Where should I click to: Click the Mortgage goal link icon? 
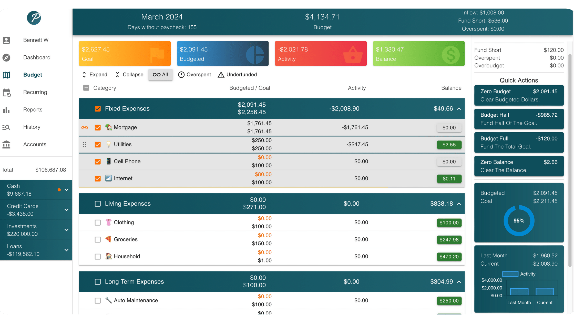coord(85,127)
